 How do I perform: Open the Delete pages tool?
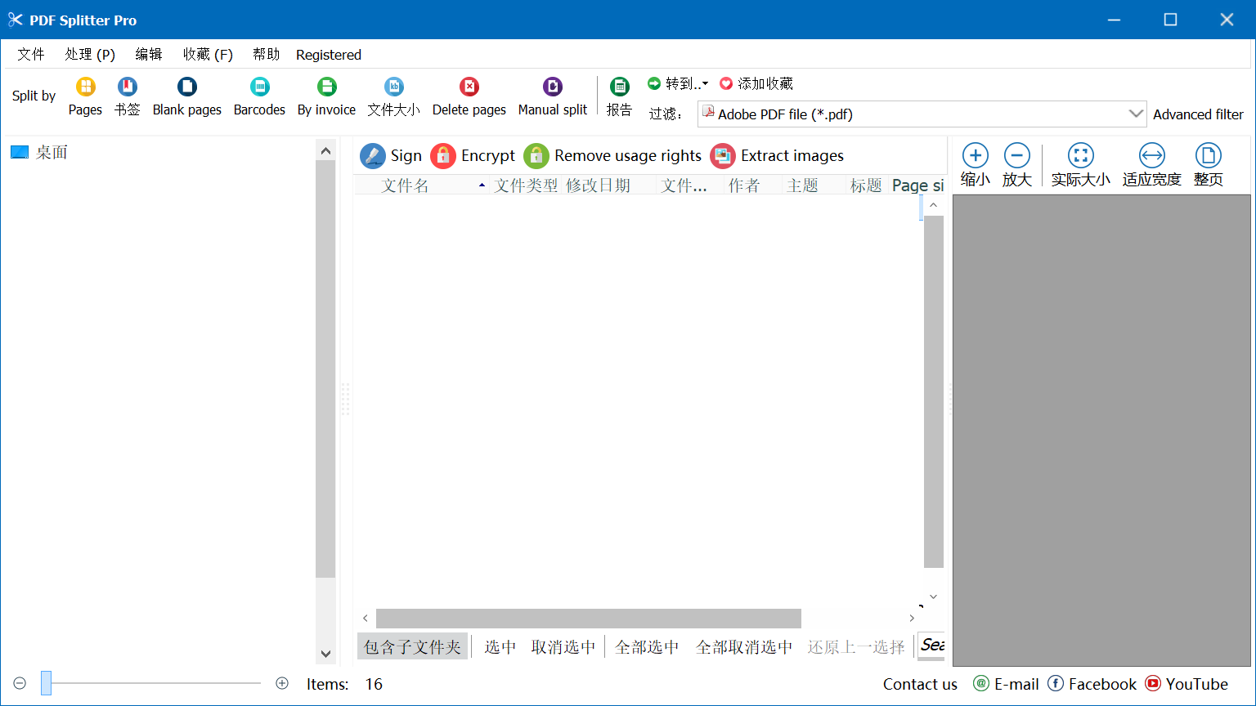469,87
